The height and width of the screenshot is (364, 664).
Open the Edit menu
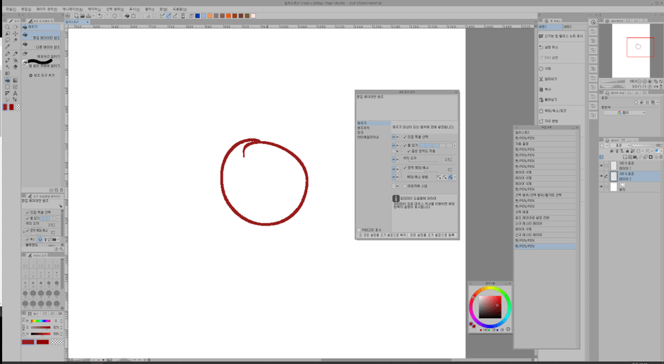click(x=26, y=9)
